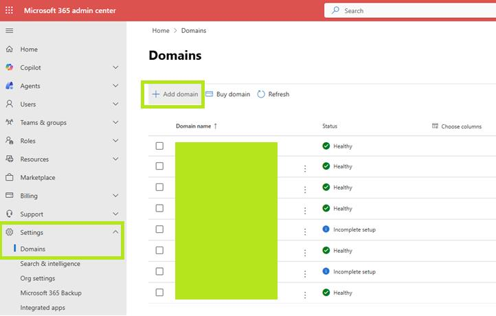Select checkbox of the second domain row
Viewport: 496px width, 316px height.
(x=159, y=166)
